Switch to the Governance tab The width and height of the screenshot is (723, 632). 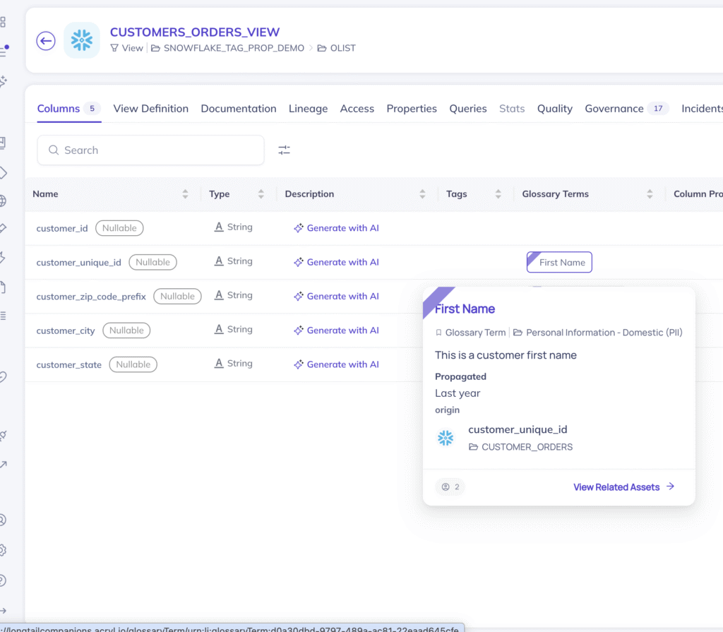613,108
